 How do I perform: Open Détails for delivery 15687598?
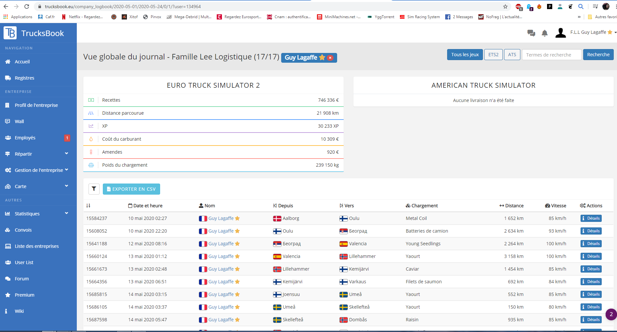pos(591,320)
